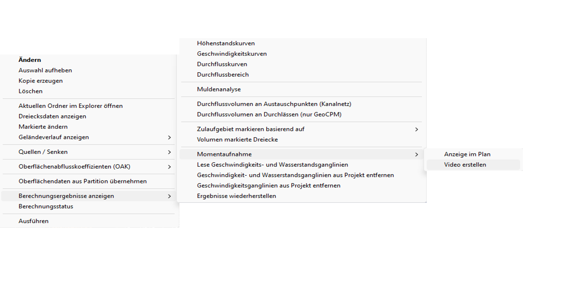Open Höhenstandskurven results
The width and height of the screenshot is (564, 281).
(226, 43)
